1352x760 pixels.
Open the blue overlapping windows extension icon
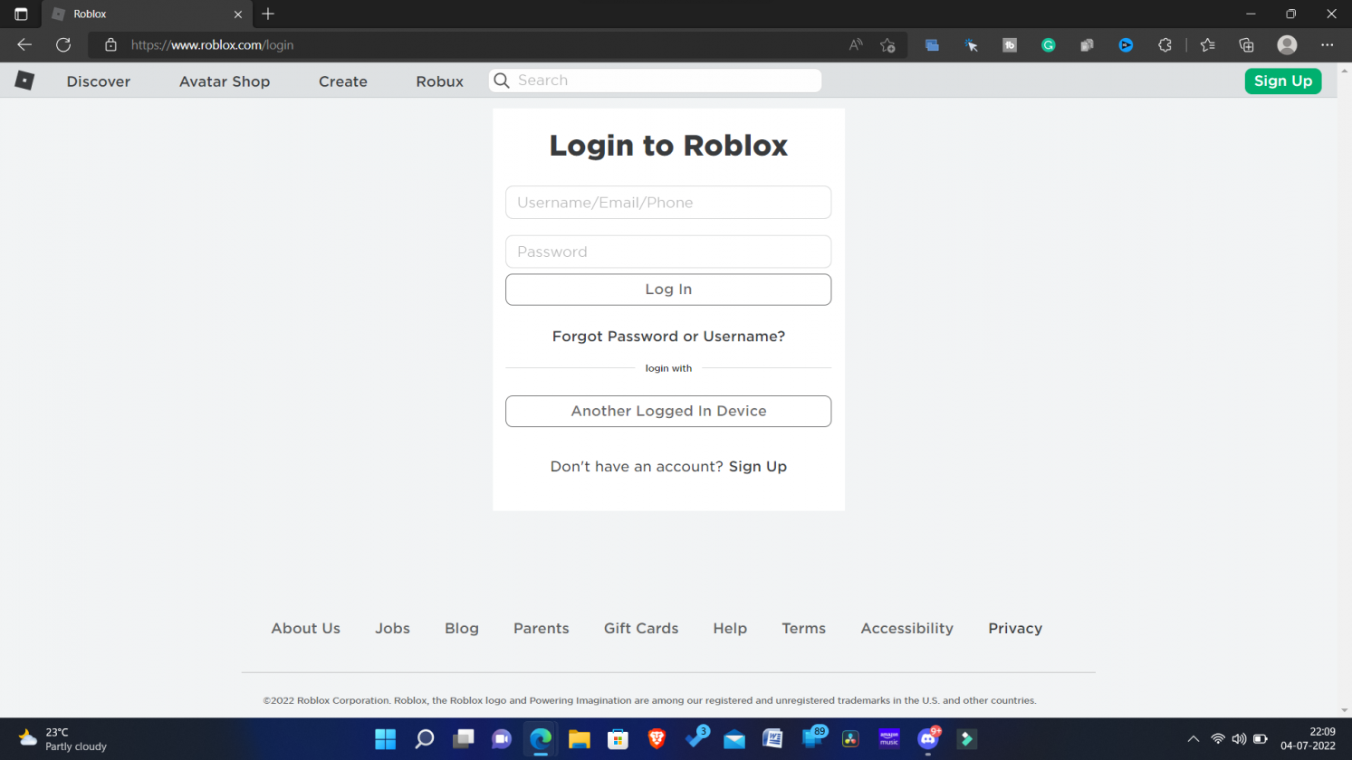point(932,45)
